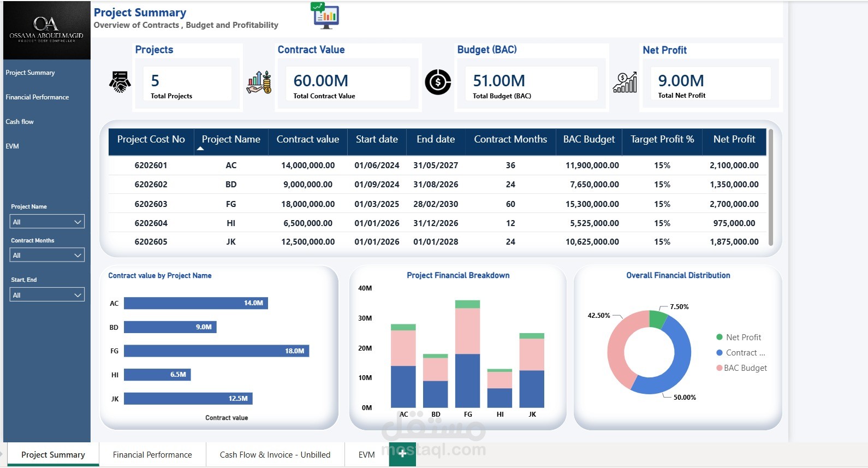Click the table's vertical scrollbar

[x=771, y=187]
